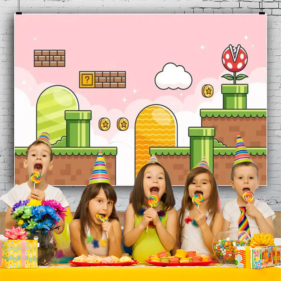Click the white outlined cloud
Viewport: 281px width, 281px height.
(x=173, y=76)
